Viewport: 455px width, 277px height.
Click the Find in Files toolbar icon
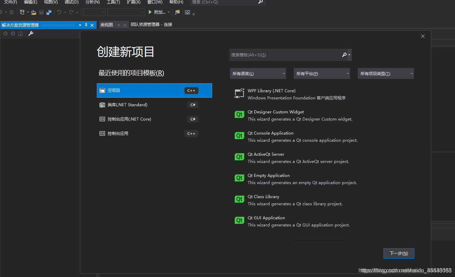177,12
